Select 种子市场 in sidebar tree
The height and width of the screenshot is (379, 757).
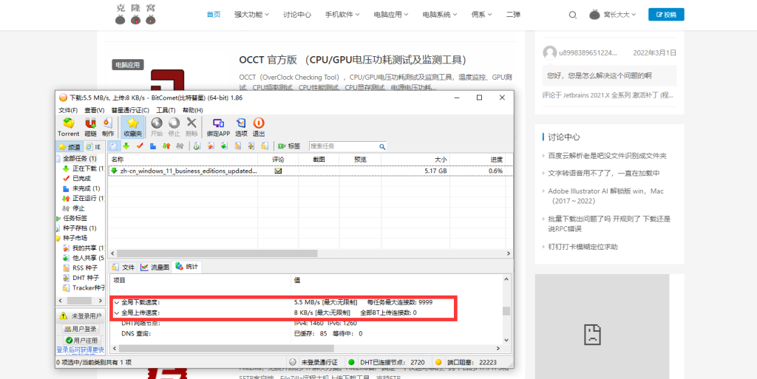(x=75, y=238)
